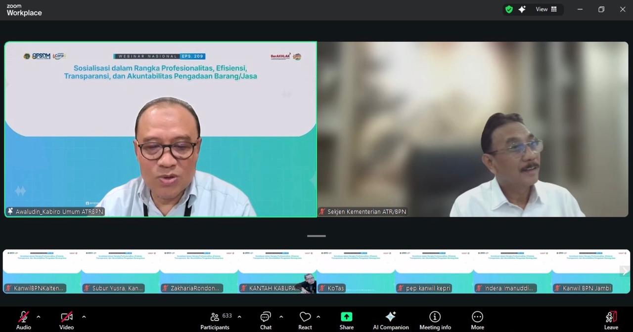633x332 pixels.
Task: Open AI Companion
Action: 391,320
